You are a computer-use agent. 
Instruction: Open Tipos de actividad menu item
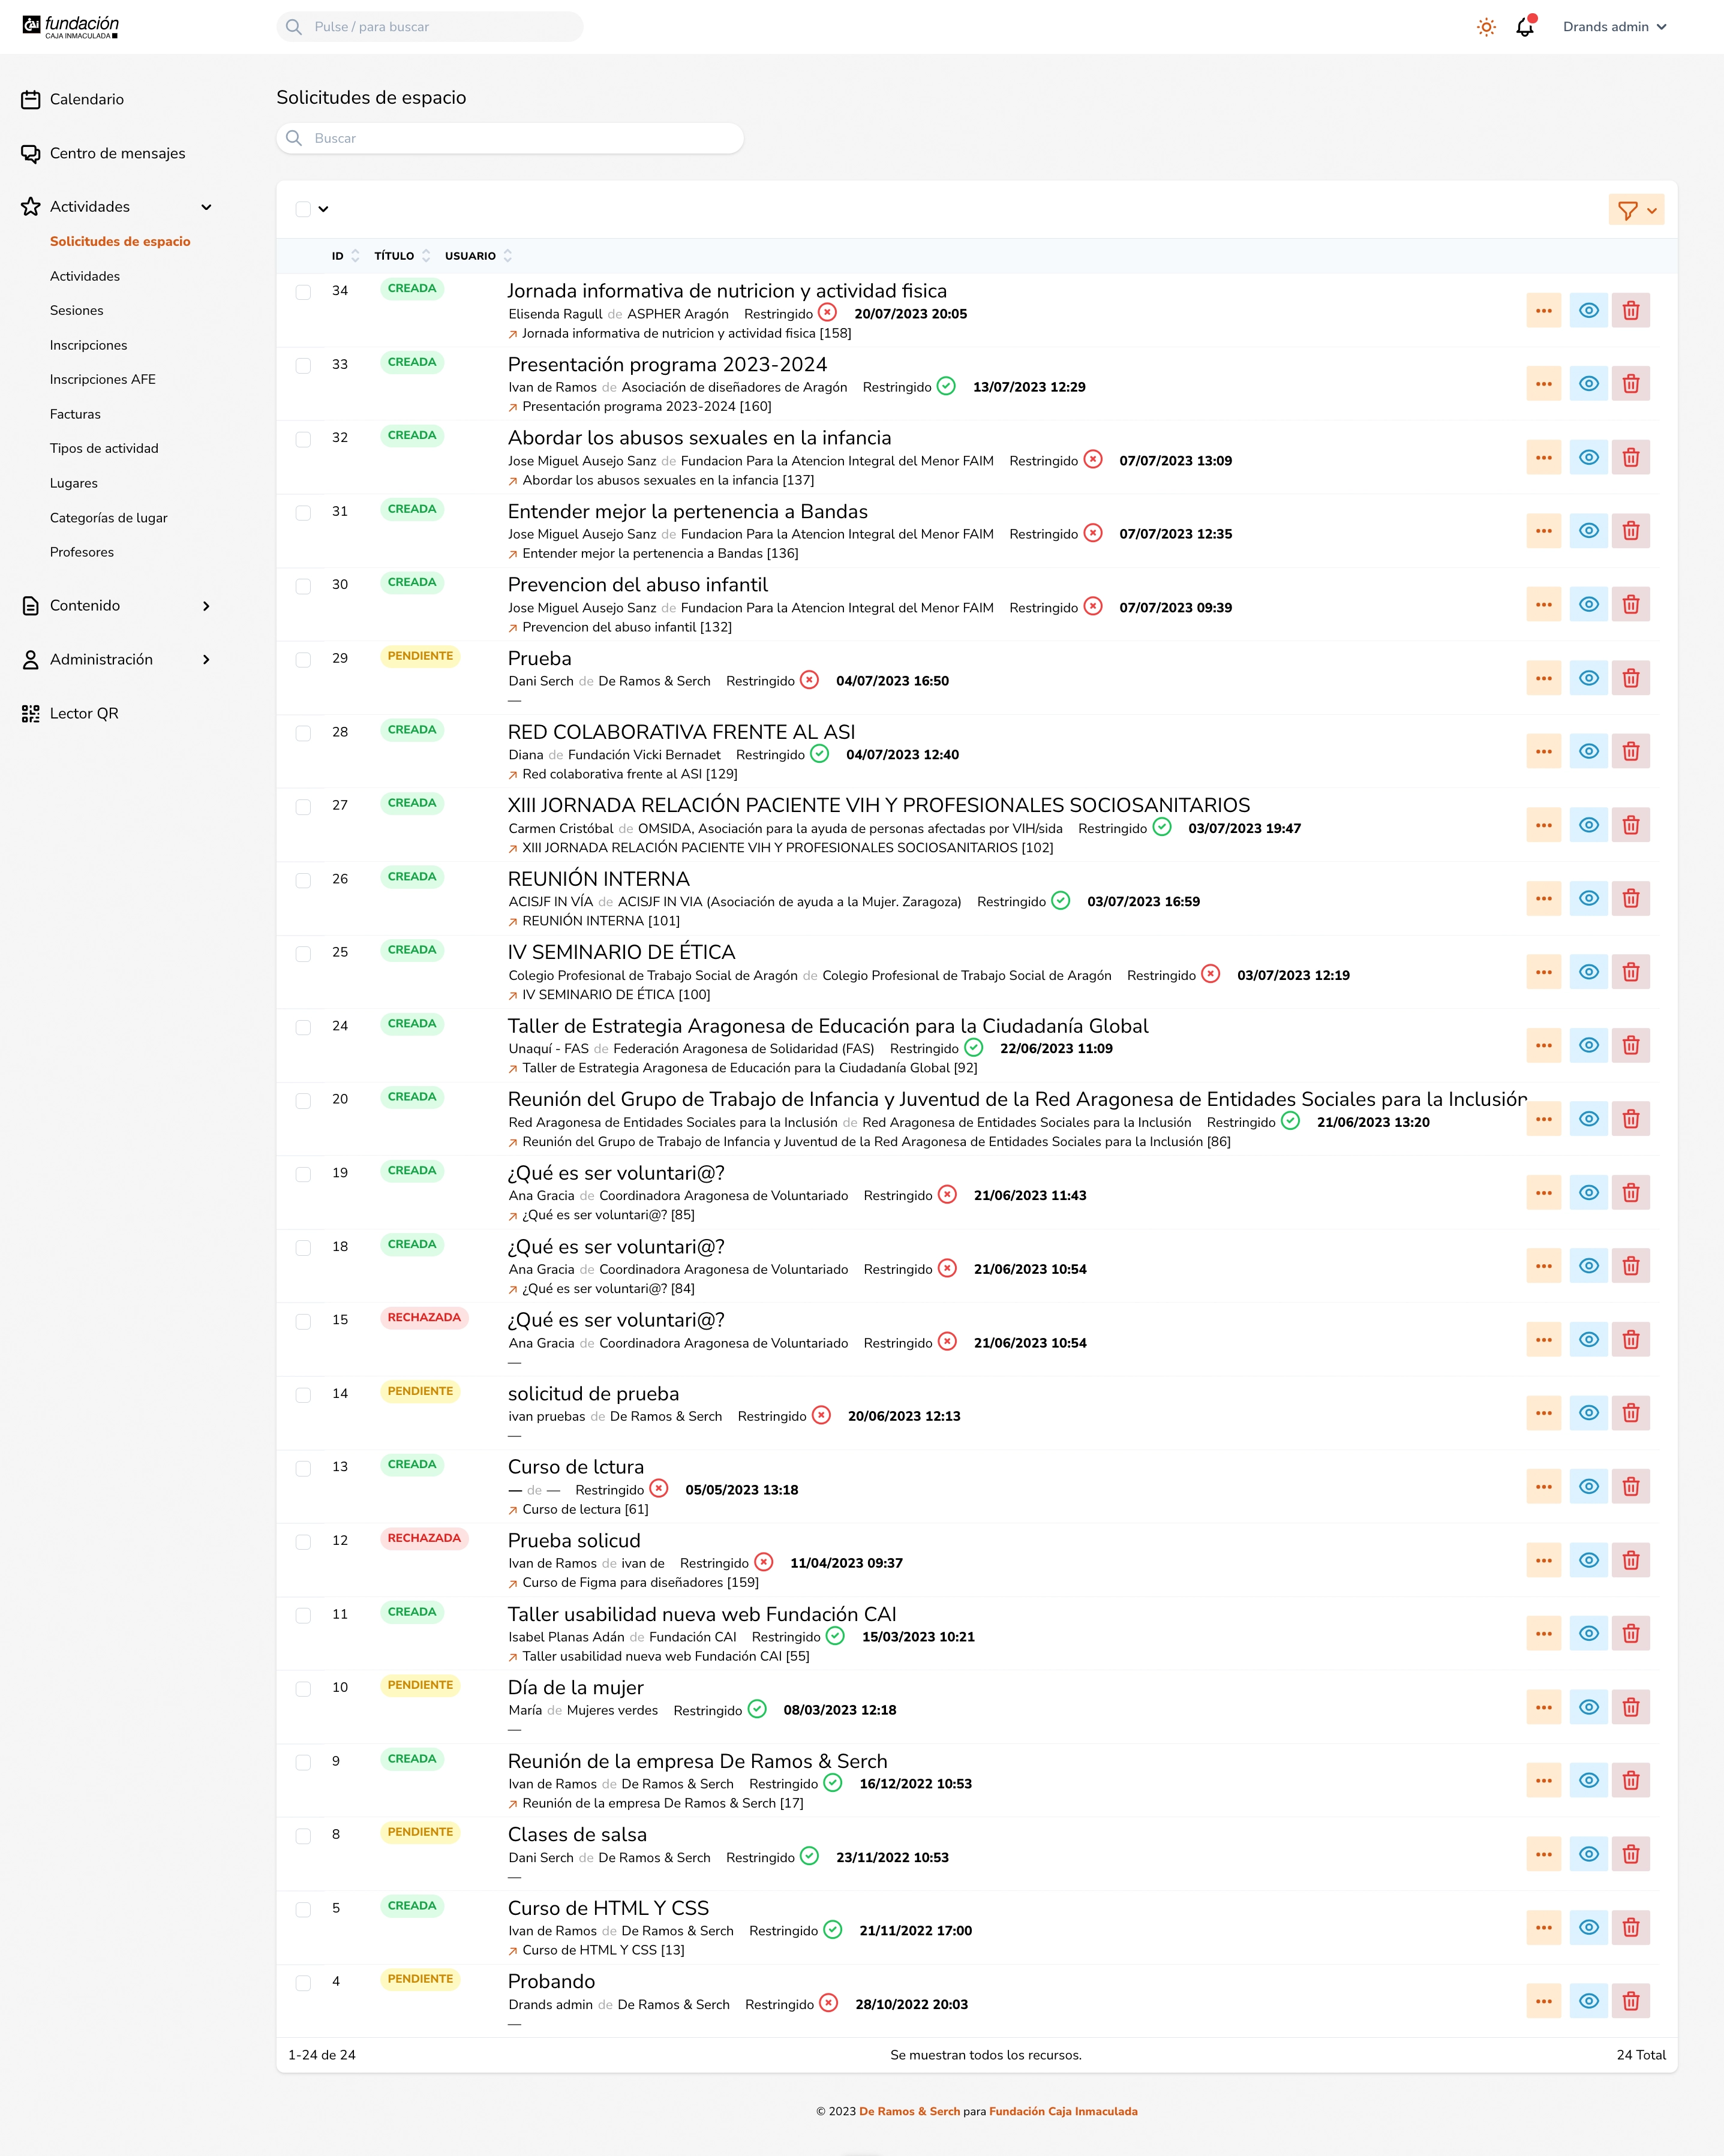coord(104,448)
